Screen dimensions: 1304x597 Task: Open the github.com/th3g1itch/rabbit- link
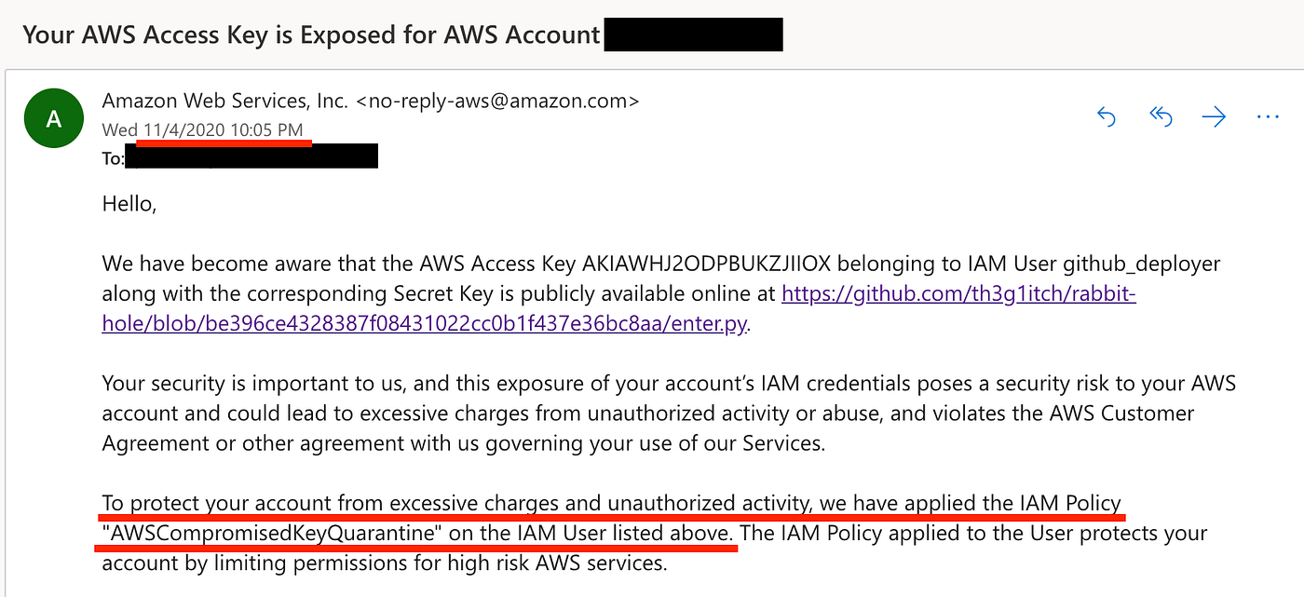pos(958,295)
